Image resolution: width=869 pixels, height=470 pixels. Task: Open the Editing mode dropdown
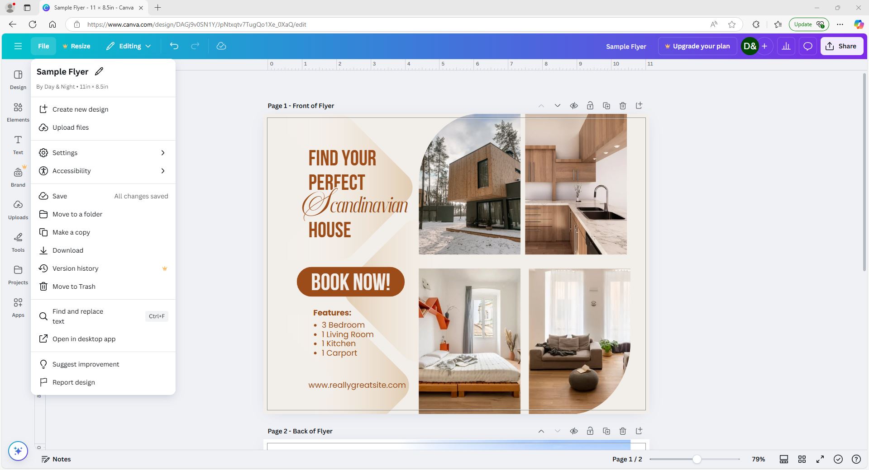(129, 46)
